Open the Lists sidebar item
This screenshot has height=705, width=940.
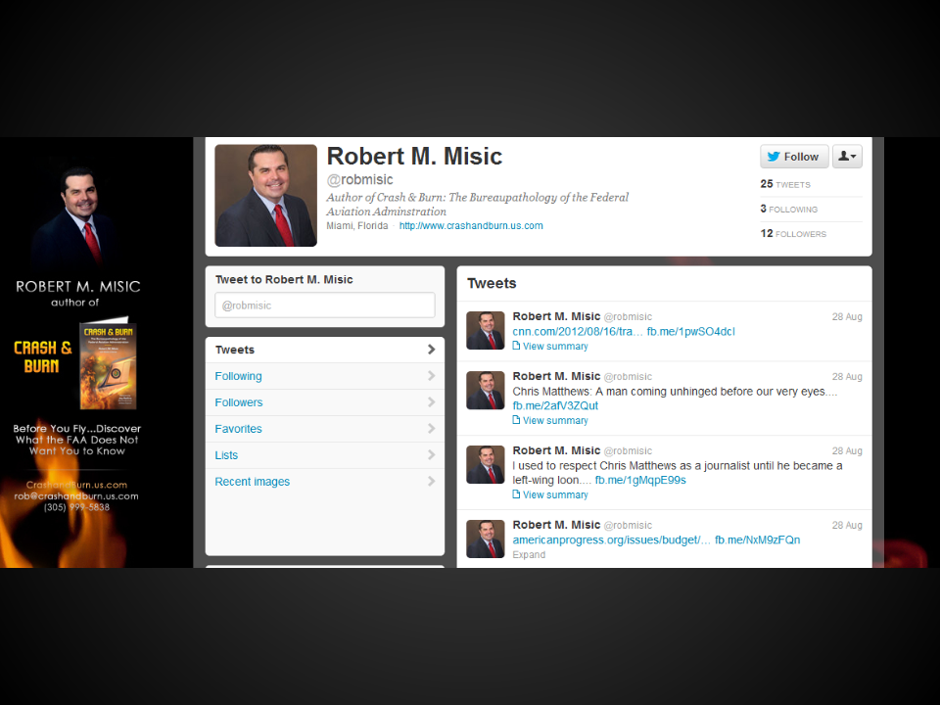pyautogui.click(x=325, y=455)
